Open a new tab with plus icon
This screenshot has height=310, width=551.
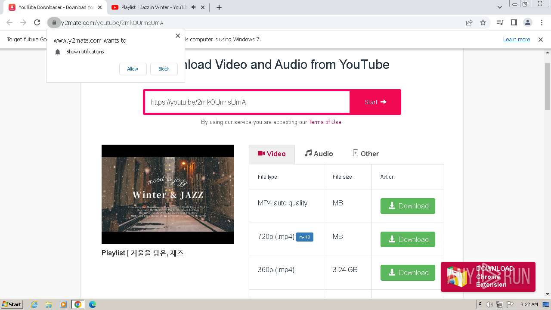[219, 7]
